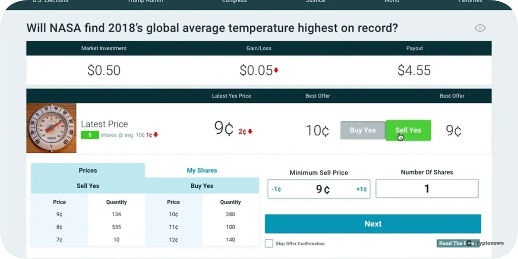Click the Buy Yes button
This screenshot has width=518, height=259.
tap(363, 130)
